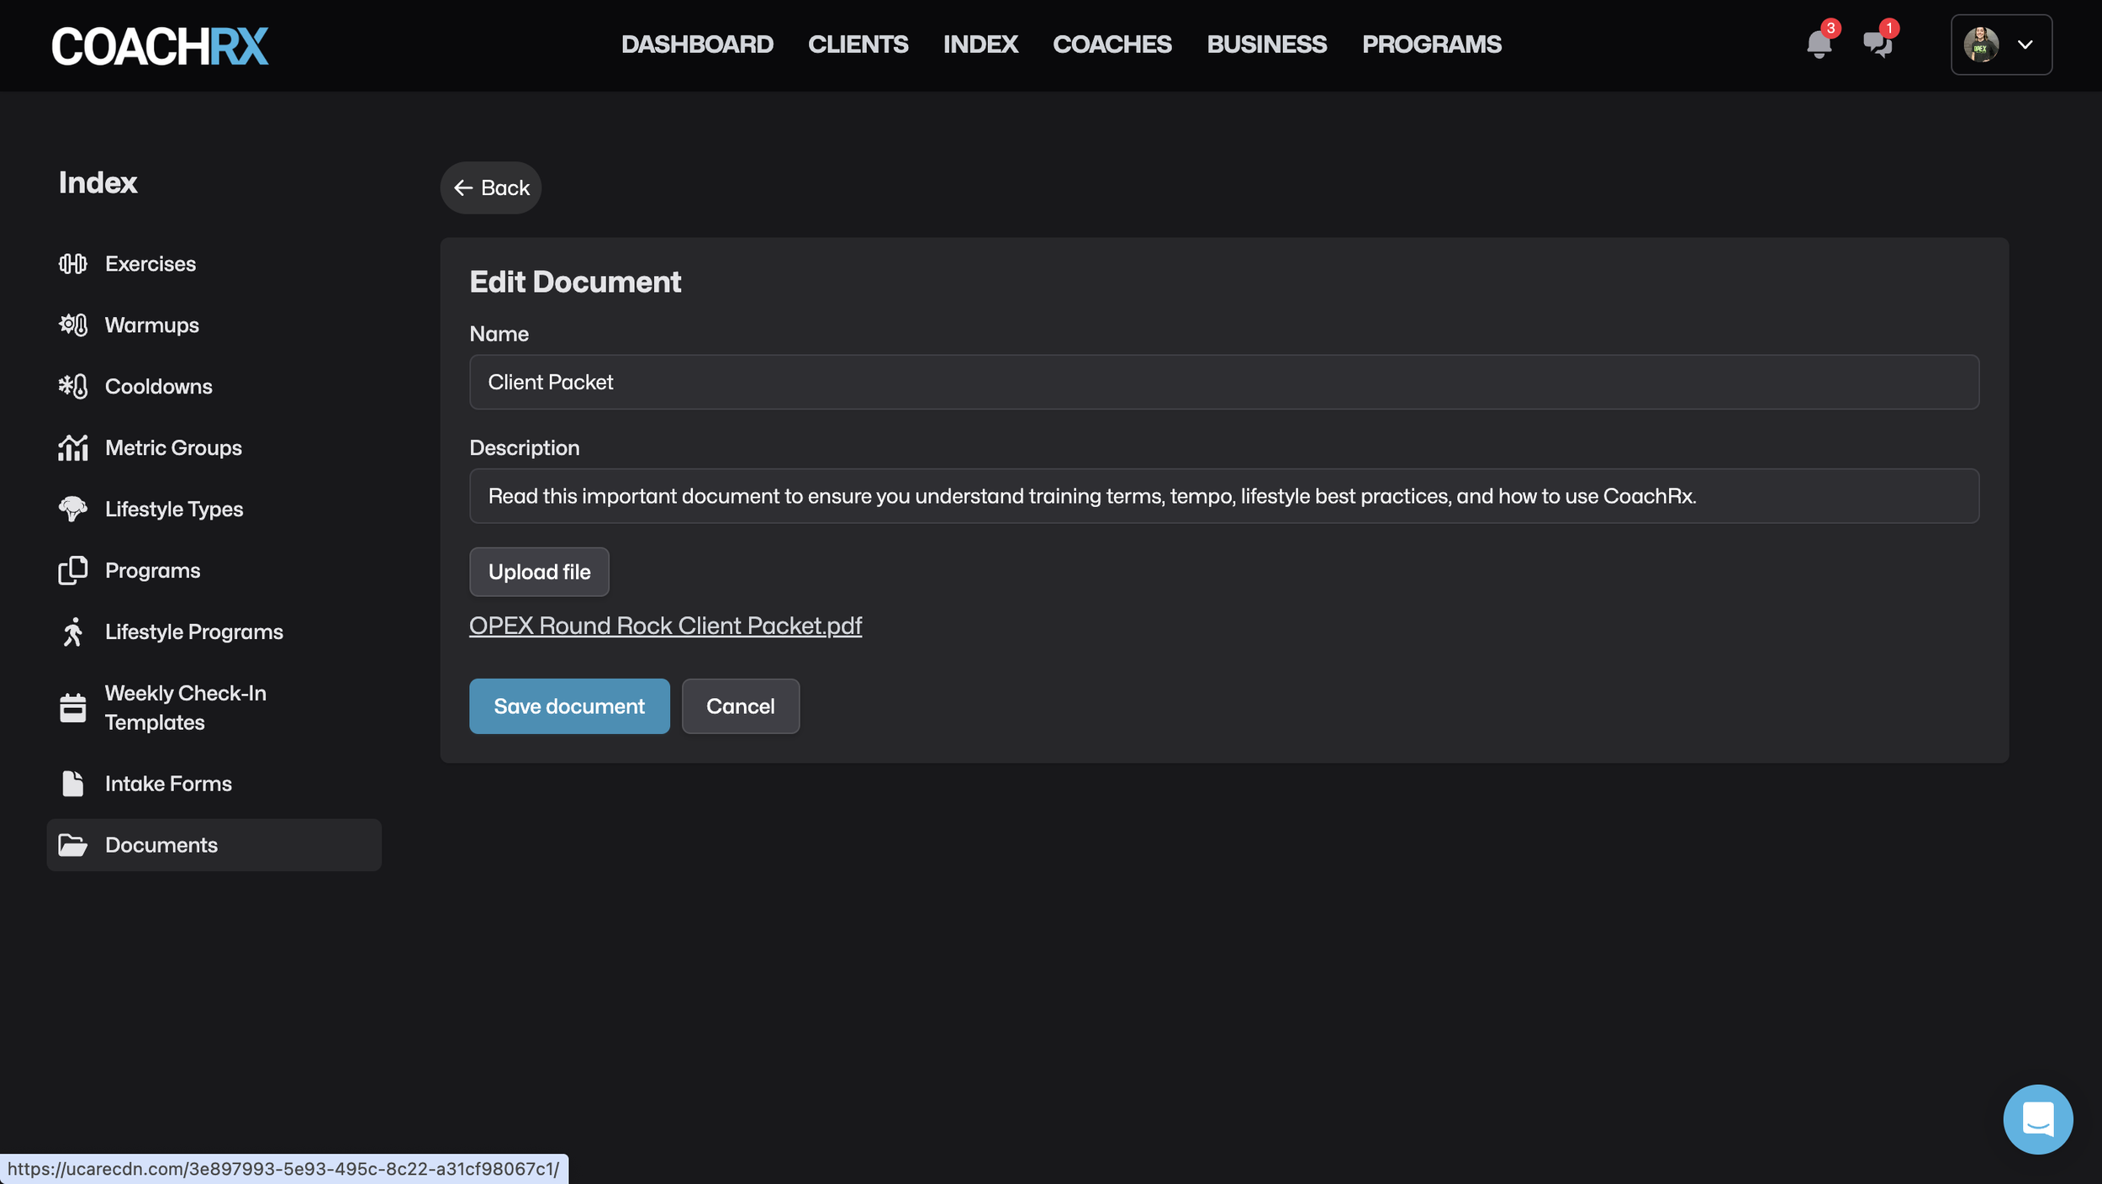
Task: Click the Lifestyle Types broccoli icon
Action: point(73,509)
